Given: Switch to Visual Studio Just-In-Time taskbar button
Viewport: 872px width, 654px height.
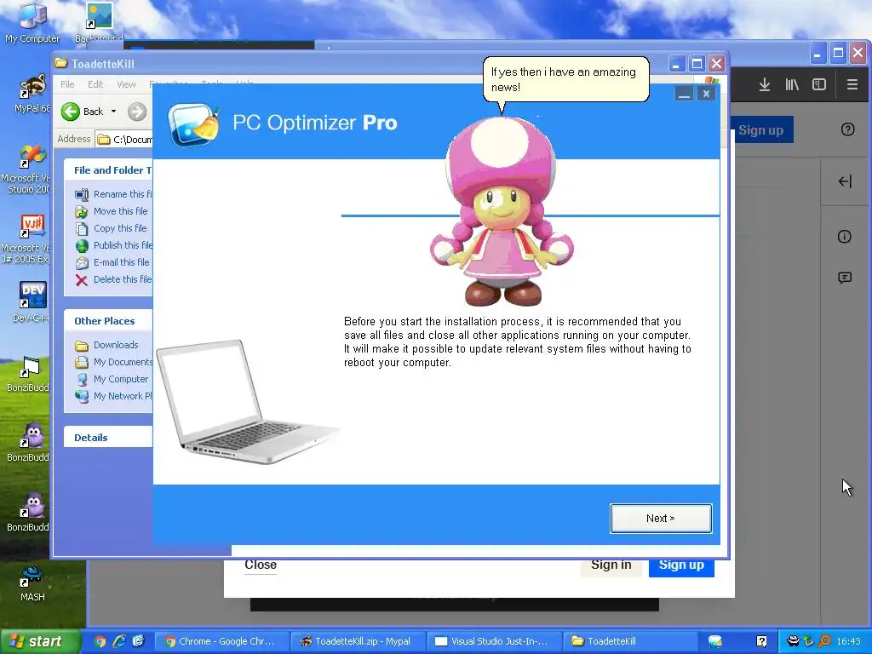Looking at the screenshot, I should pyautogui.click(x=495, y=642).
